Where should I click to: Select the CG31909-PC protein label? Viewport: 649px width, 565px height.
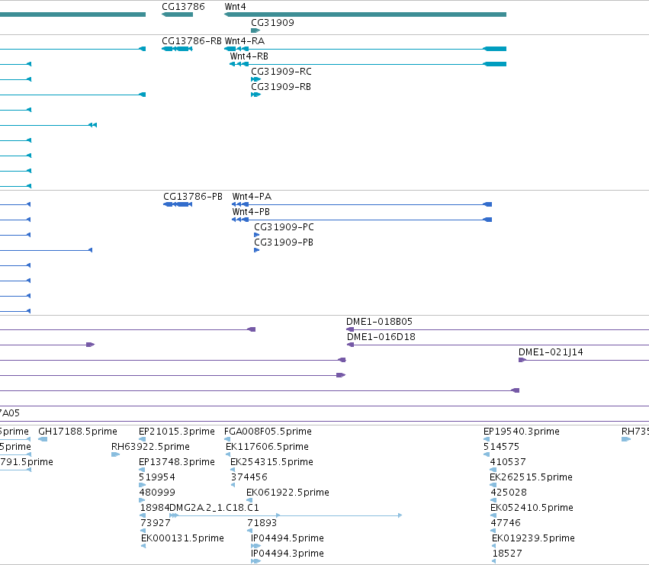284,227
